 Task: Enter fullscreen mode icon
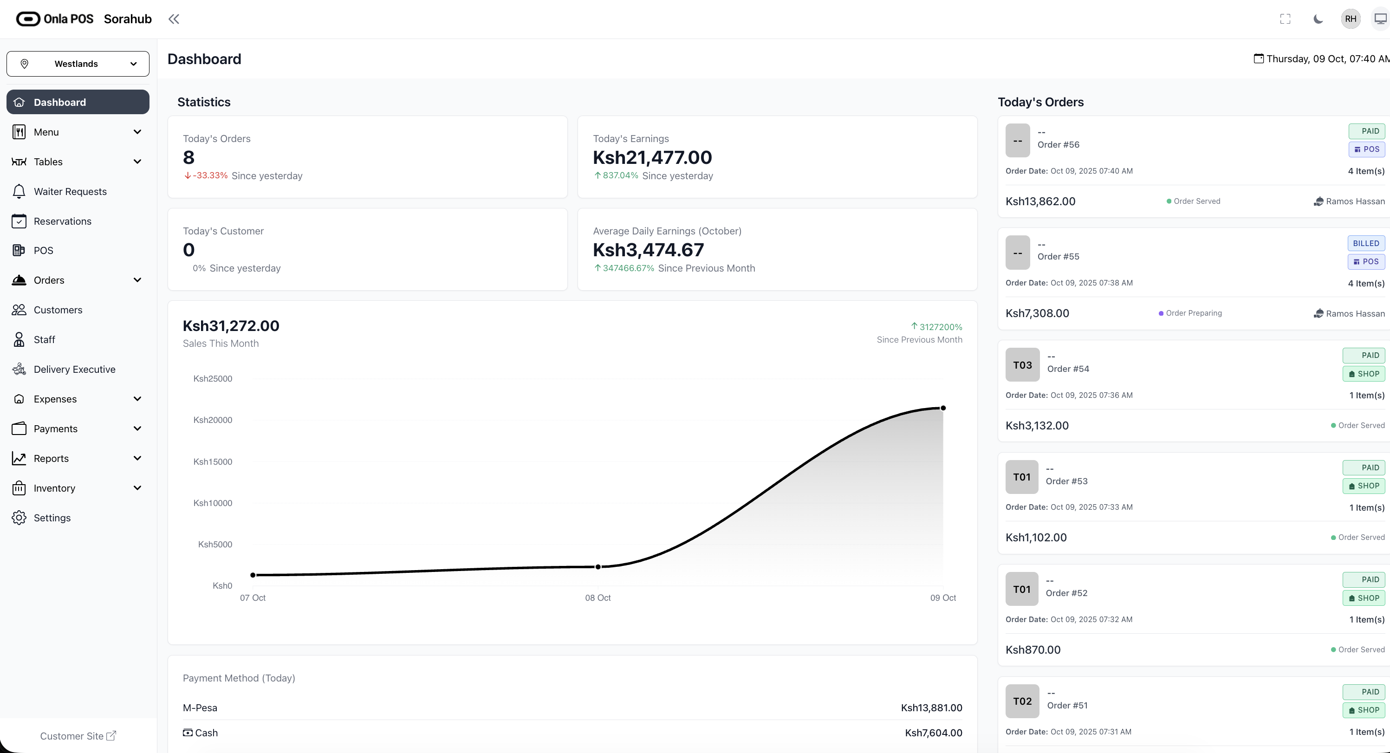tap(1286, 19)
